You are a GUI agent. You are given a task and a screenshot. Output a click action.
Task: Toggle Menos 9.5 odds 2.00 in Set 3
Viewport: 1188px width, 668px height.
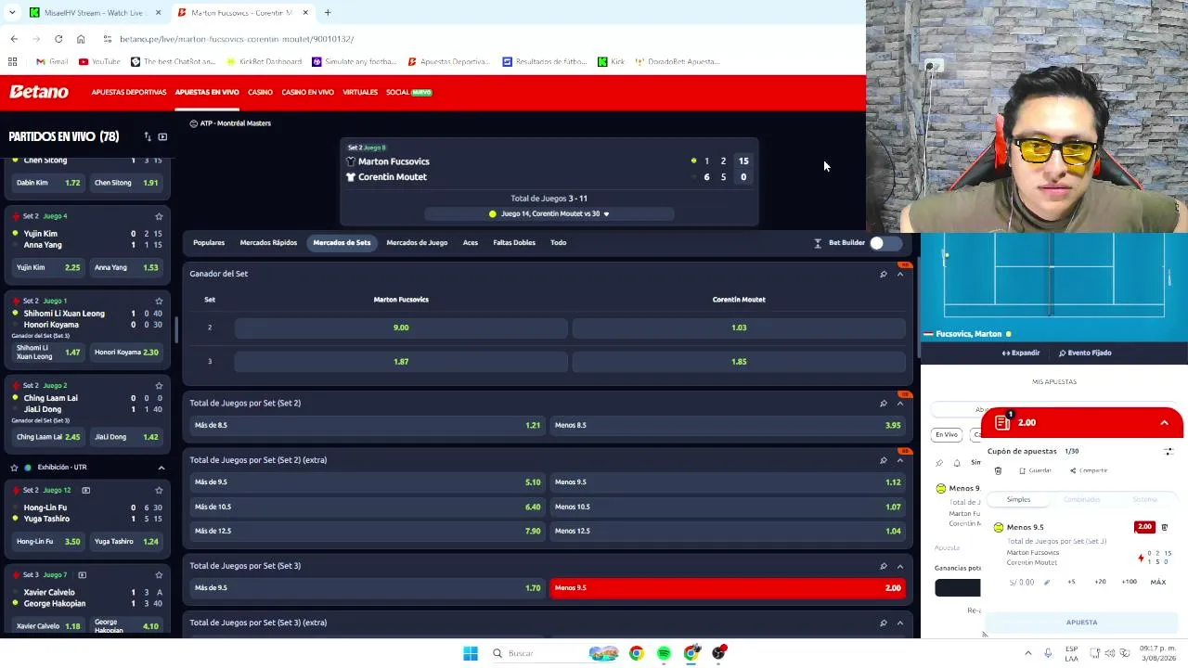point(728,588)
